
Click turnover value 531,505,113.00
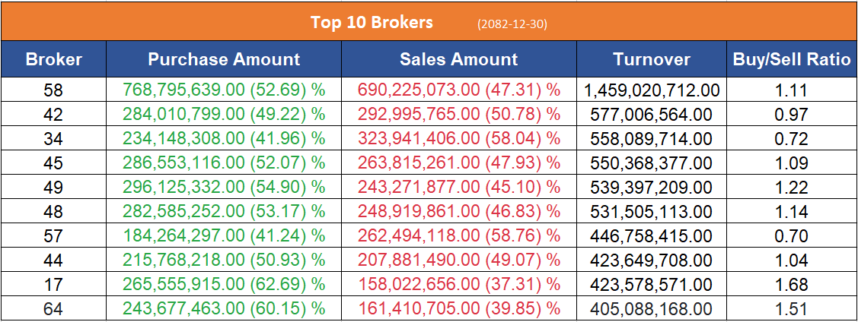651,212
